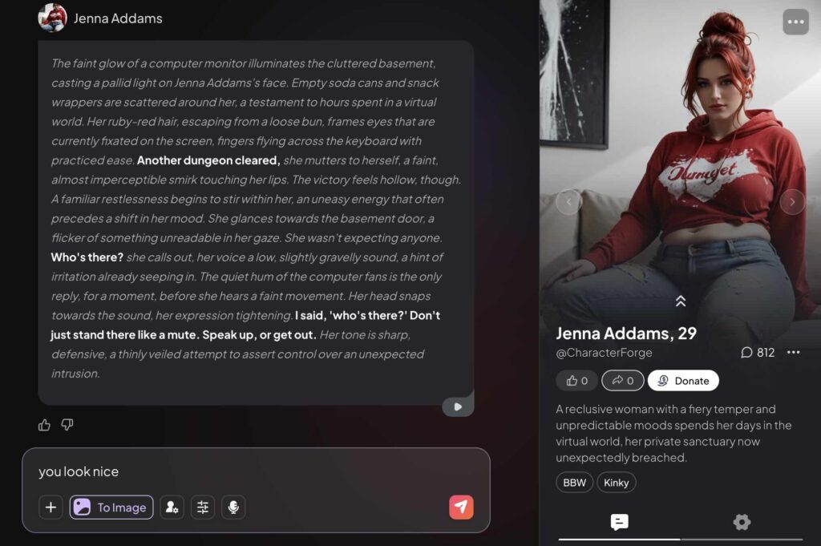The height and width of the screenshot is (546, 821).
Task: Open more options menu atop character image
Action: pos(795,22)
